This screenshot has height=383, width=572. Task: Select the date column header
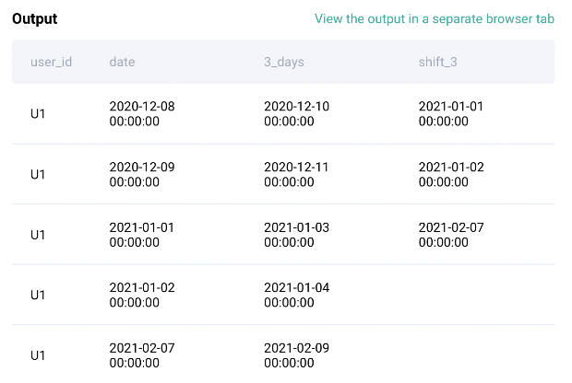point(123,62)
